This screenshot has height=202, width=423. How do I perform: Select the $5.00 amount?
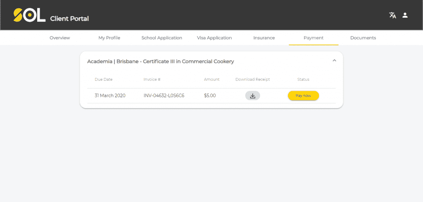tap(210, 96)
